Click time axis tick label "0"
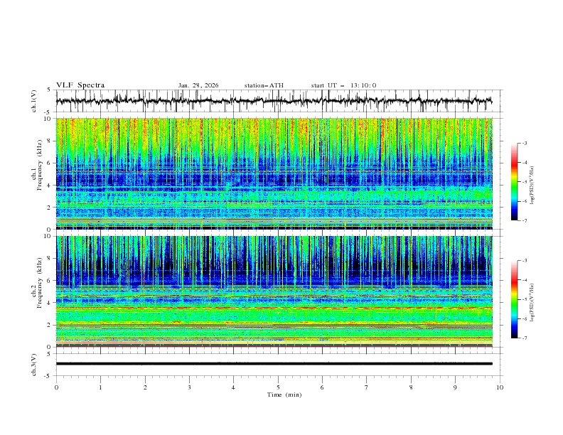 56,387
